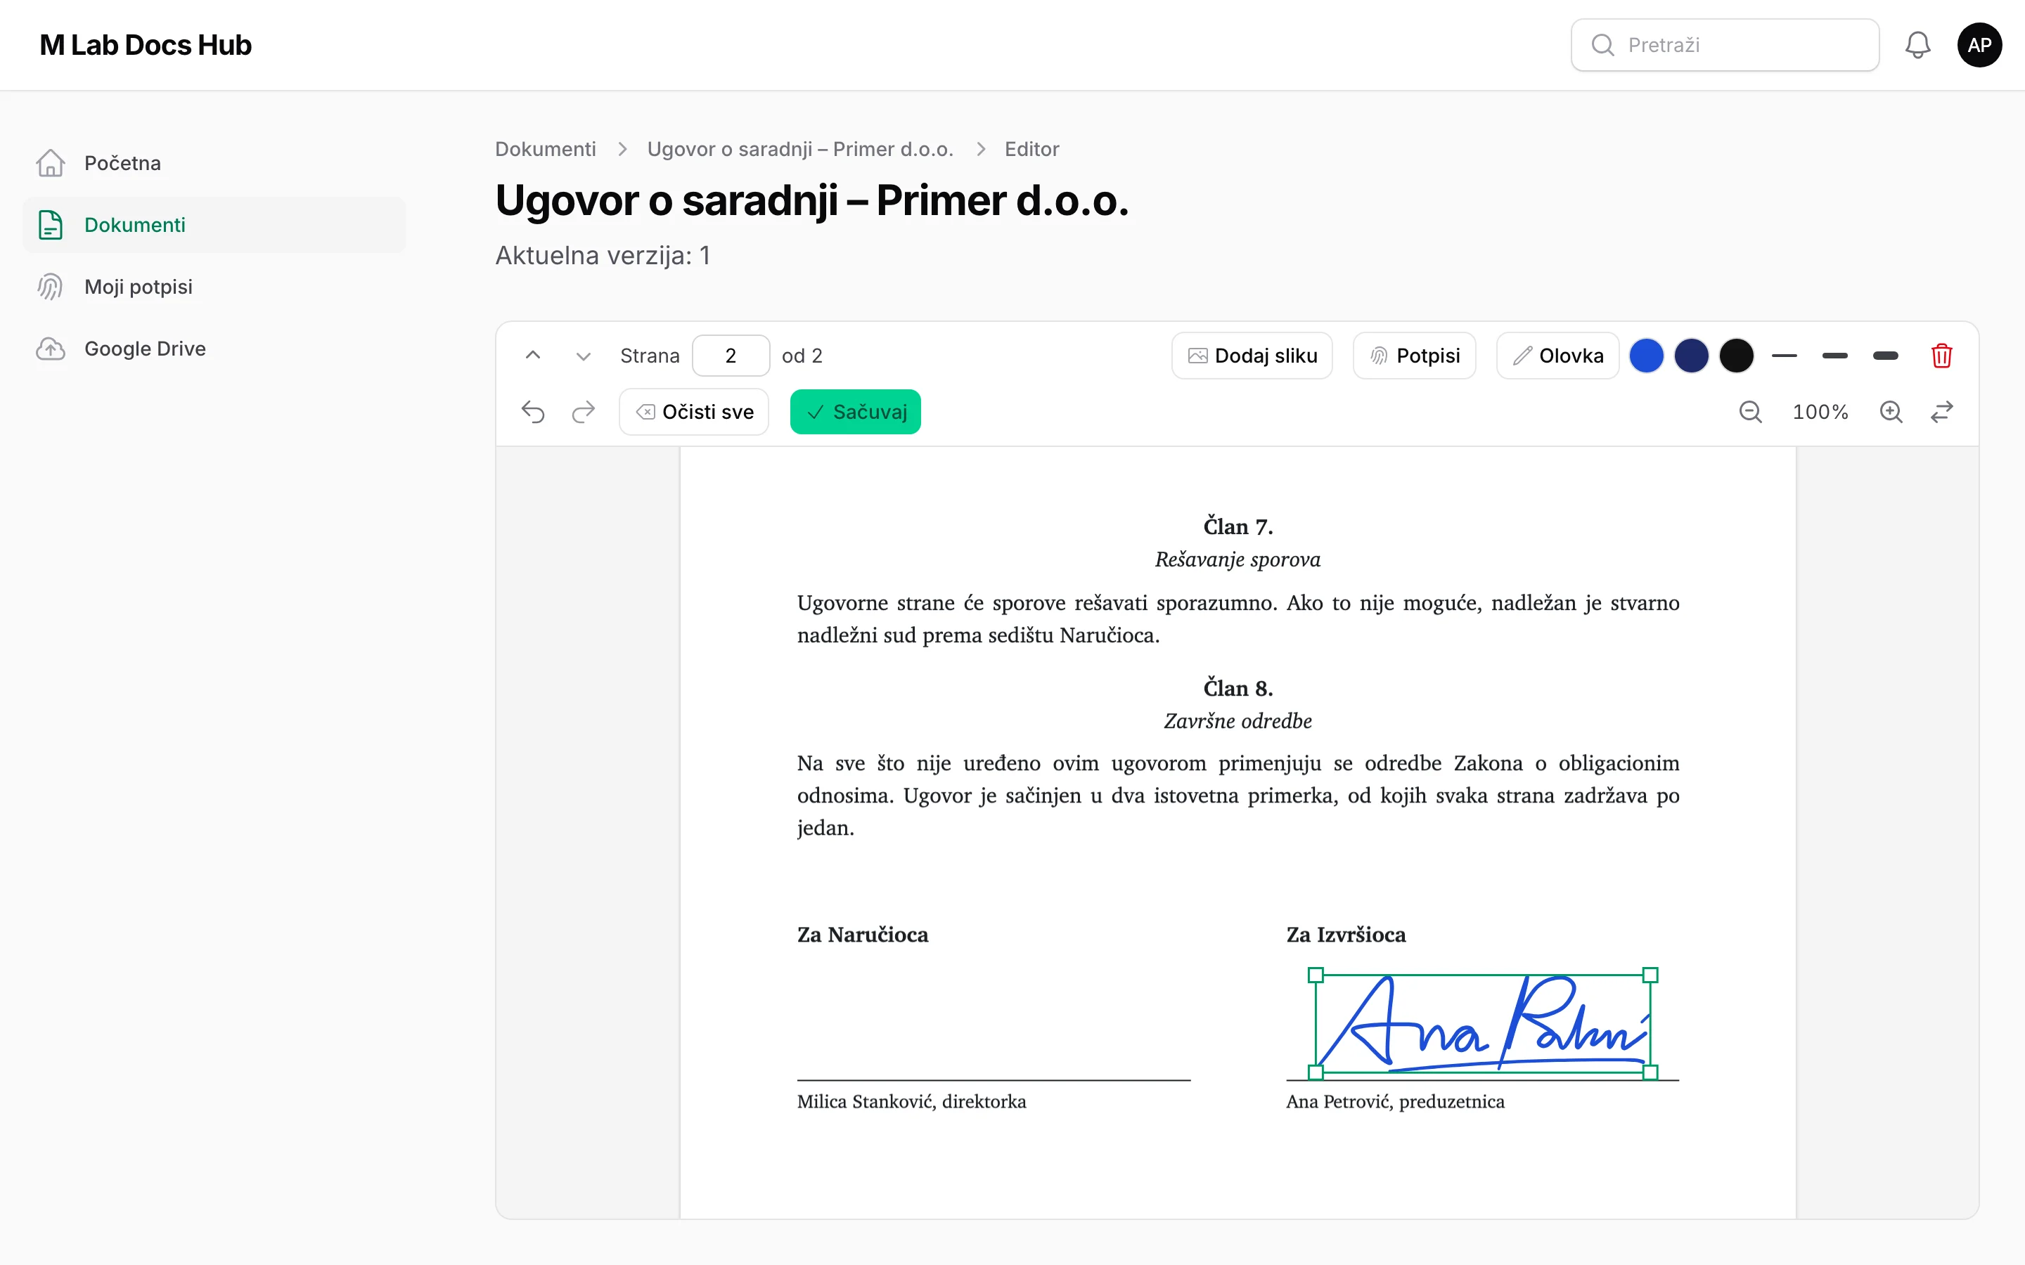
Task: Click Potpisi button
Action: [1414, 356]
